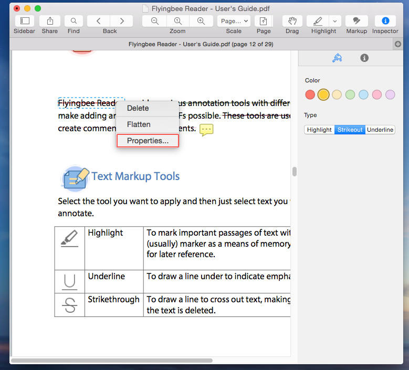The height and width of the screenshot is (370, 409).
Task: Click the Text Markup Tools heading icon
Action: coord(75,178)
